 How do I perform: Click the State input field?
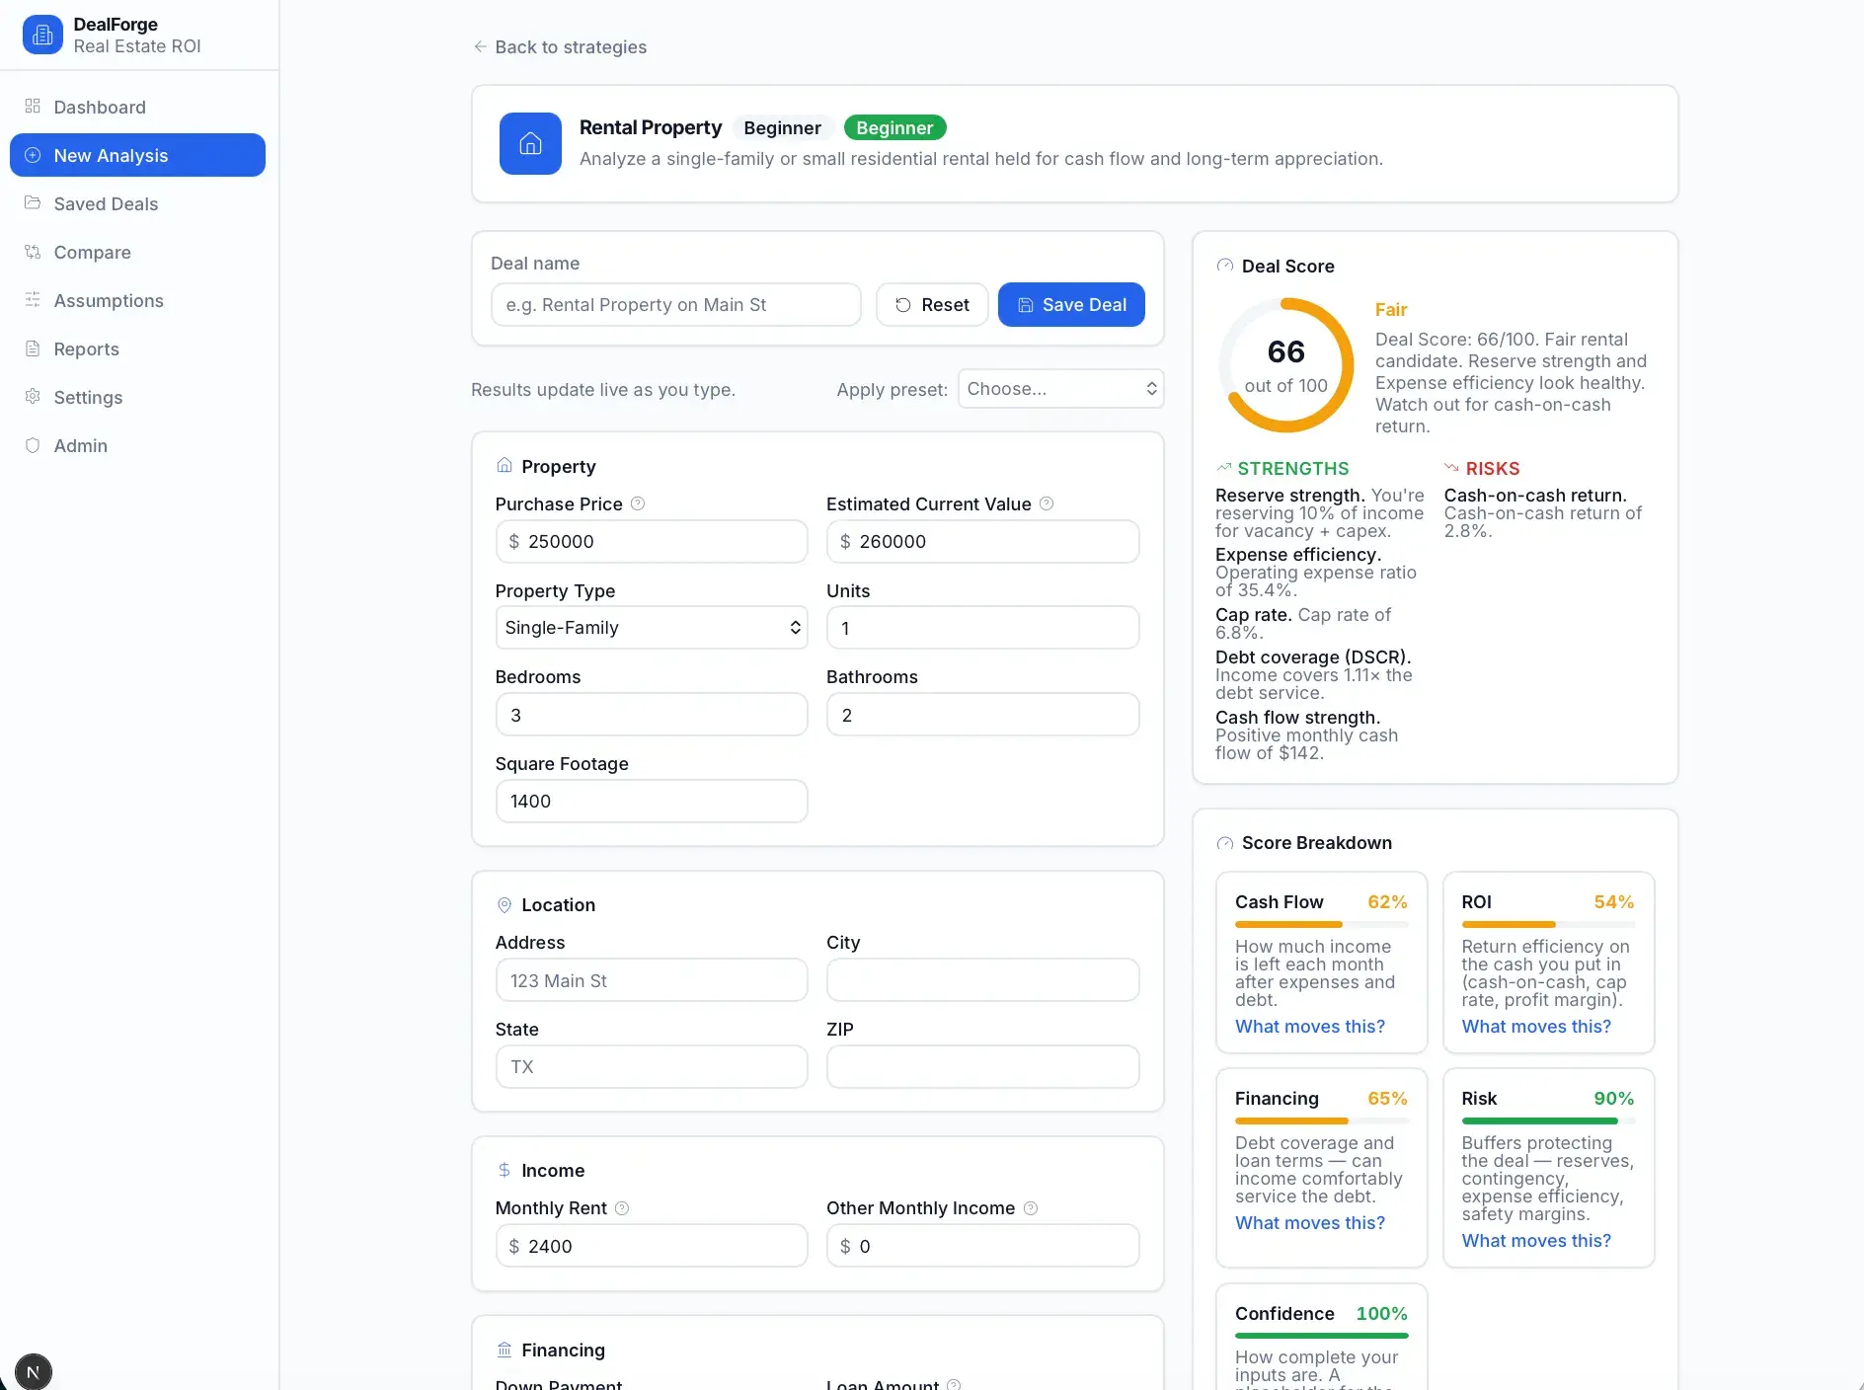tap(652, 1067)
